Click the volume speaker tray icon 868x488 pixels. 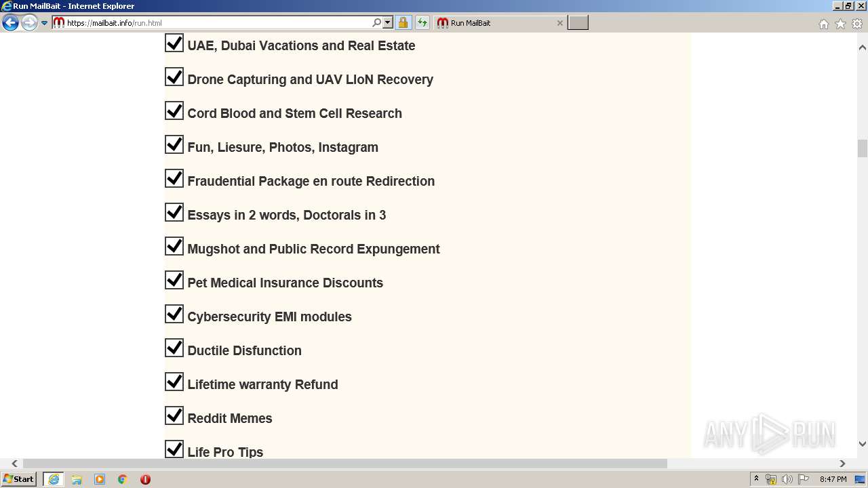pos(787,479)
